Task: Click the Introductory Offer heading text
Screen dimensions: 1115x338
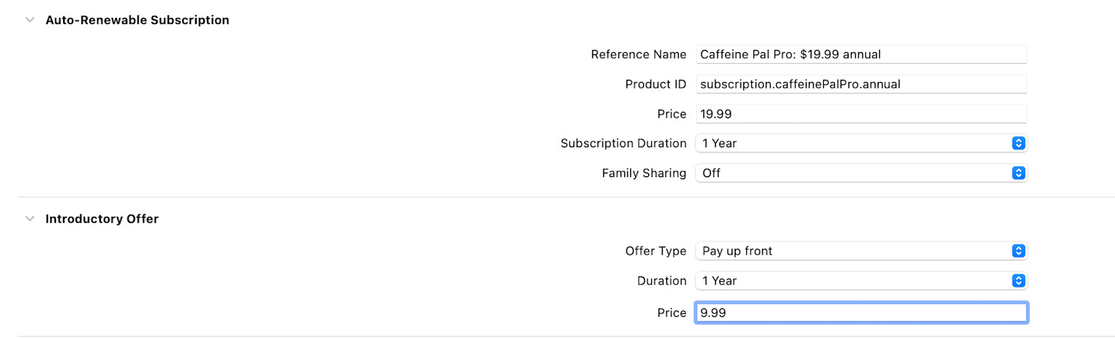Action: tap(102, 218)
